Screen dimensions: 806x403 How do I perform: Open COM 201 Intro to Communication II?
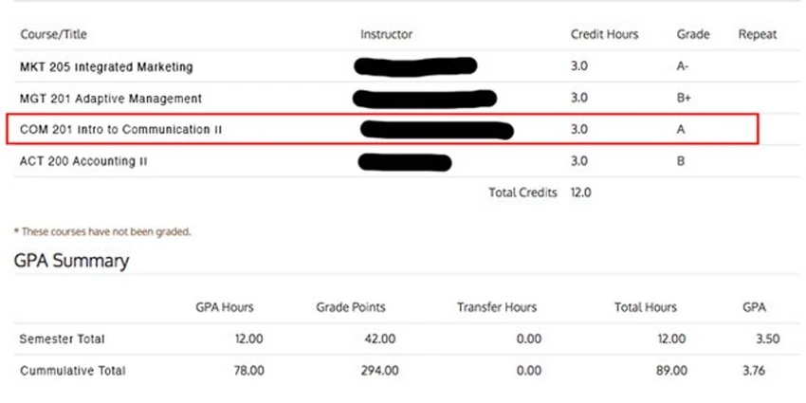pos(120,130)
